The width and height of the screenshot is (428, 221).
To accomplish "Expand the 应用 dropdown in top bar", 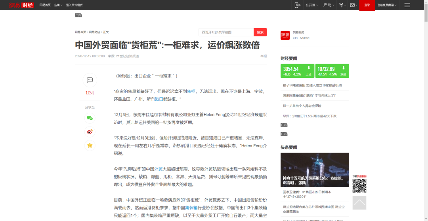I will pyautogui.click(x=58, y=5).
